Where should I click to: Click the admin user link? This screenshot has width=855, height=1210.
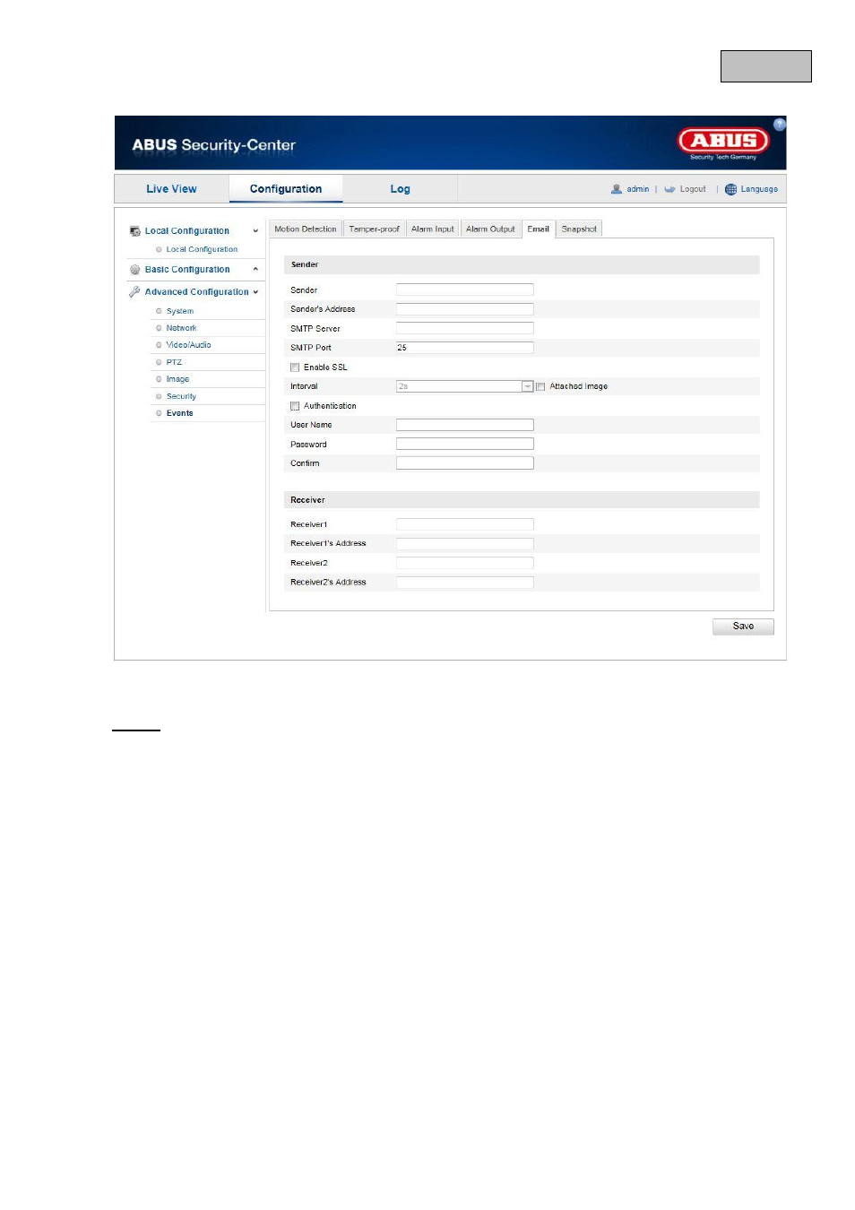pyautogui.click(x=638, y=189)
